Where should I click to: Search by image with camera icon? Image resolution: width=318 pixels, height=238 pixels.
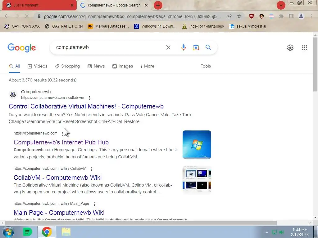point(196,47)
